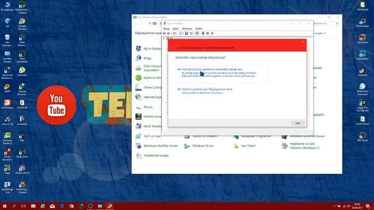374x210 pixels.
Task: Open Bölge in Control Panel window
Action: pyautogui.click(x=143, y=58)
